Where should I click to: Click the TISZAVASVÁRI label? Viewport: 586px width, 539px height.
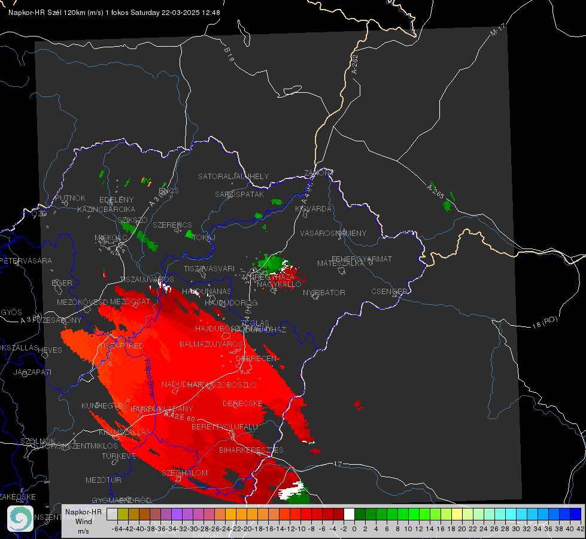coord(209,268)
